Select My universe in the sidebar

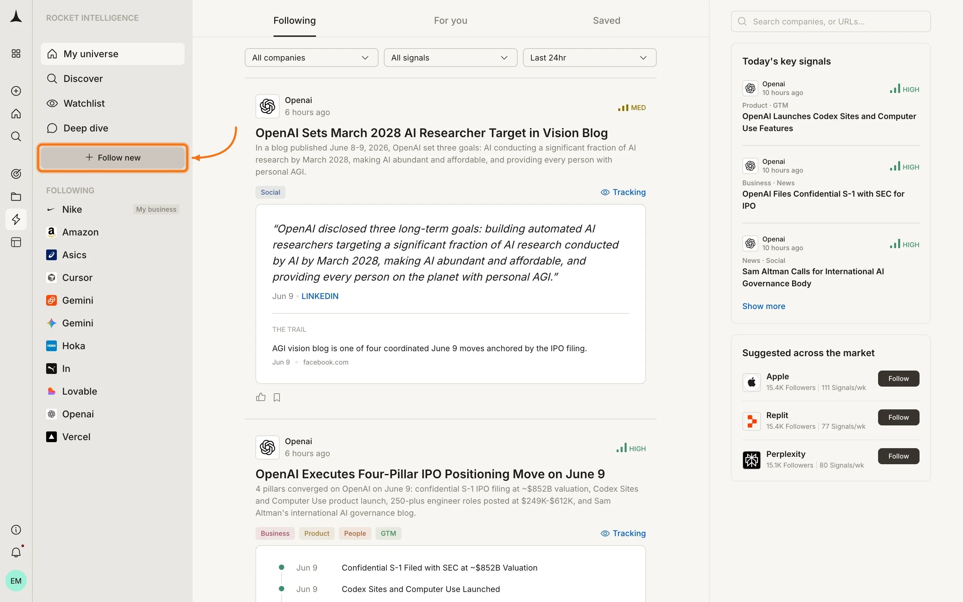click(113, 54)
